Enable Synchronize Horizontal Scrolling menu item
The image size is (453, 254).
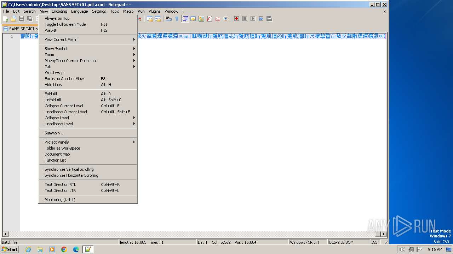click(88, 175)
